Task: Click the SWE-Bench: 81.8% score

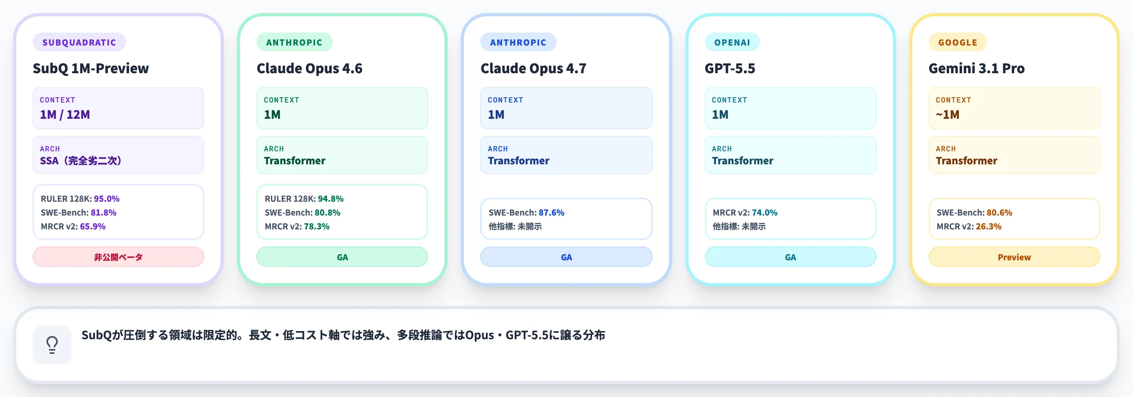Action: 79,212
